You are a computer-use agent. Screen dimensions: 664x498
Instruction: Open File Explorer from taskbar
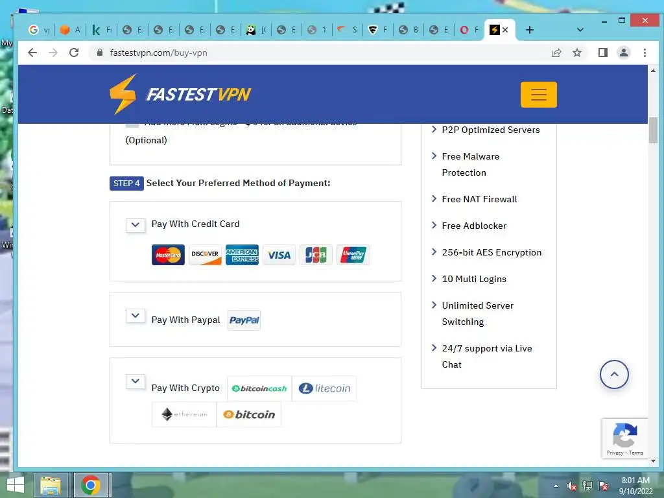tap(51, 485)
